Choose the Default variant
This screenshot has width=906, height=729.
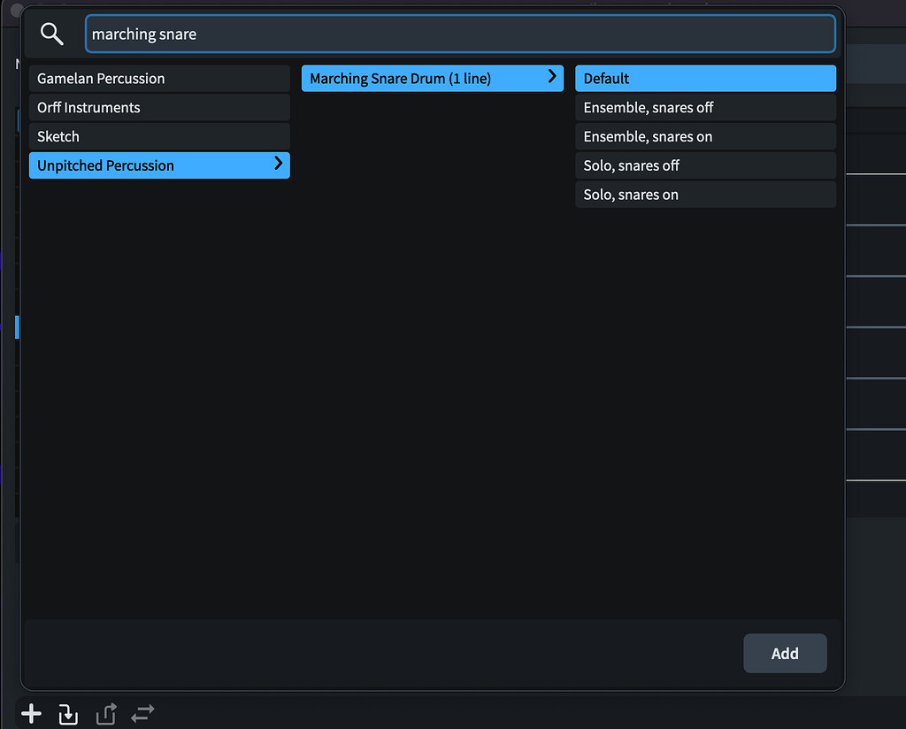click(x=705, y=79)
